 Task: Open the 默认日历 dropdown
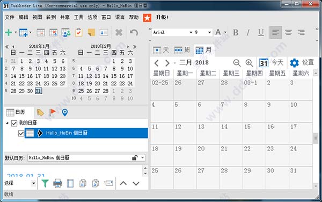coord(143,158)
